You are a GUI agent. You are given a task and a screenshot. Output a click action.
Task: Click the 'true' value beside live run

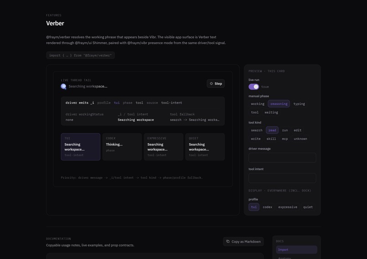pyautogui.click(x=265, y=87)
